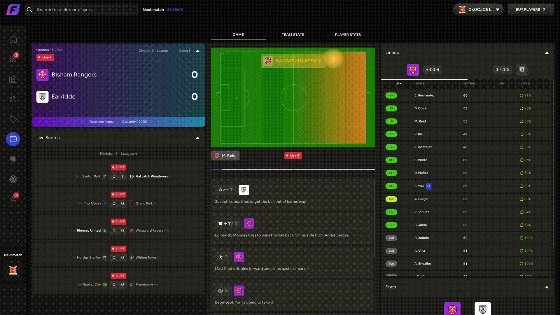
Task: Select the fixtures calendar sidebar icon
Action: (13, 139)
